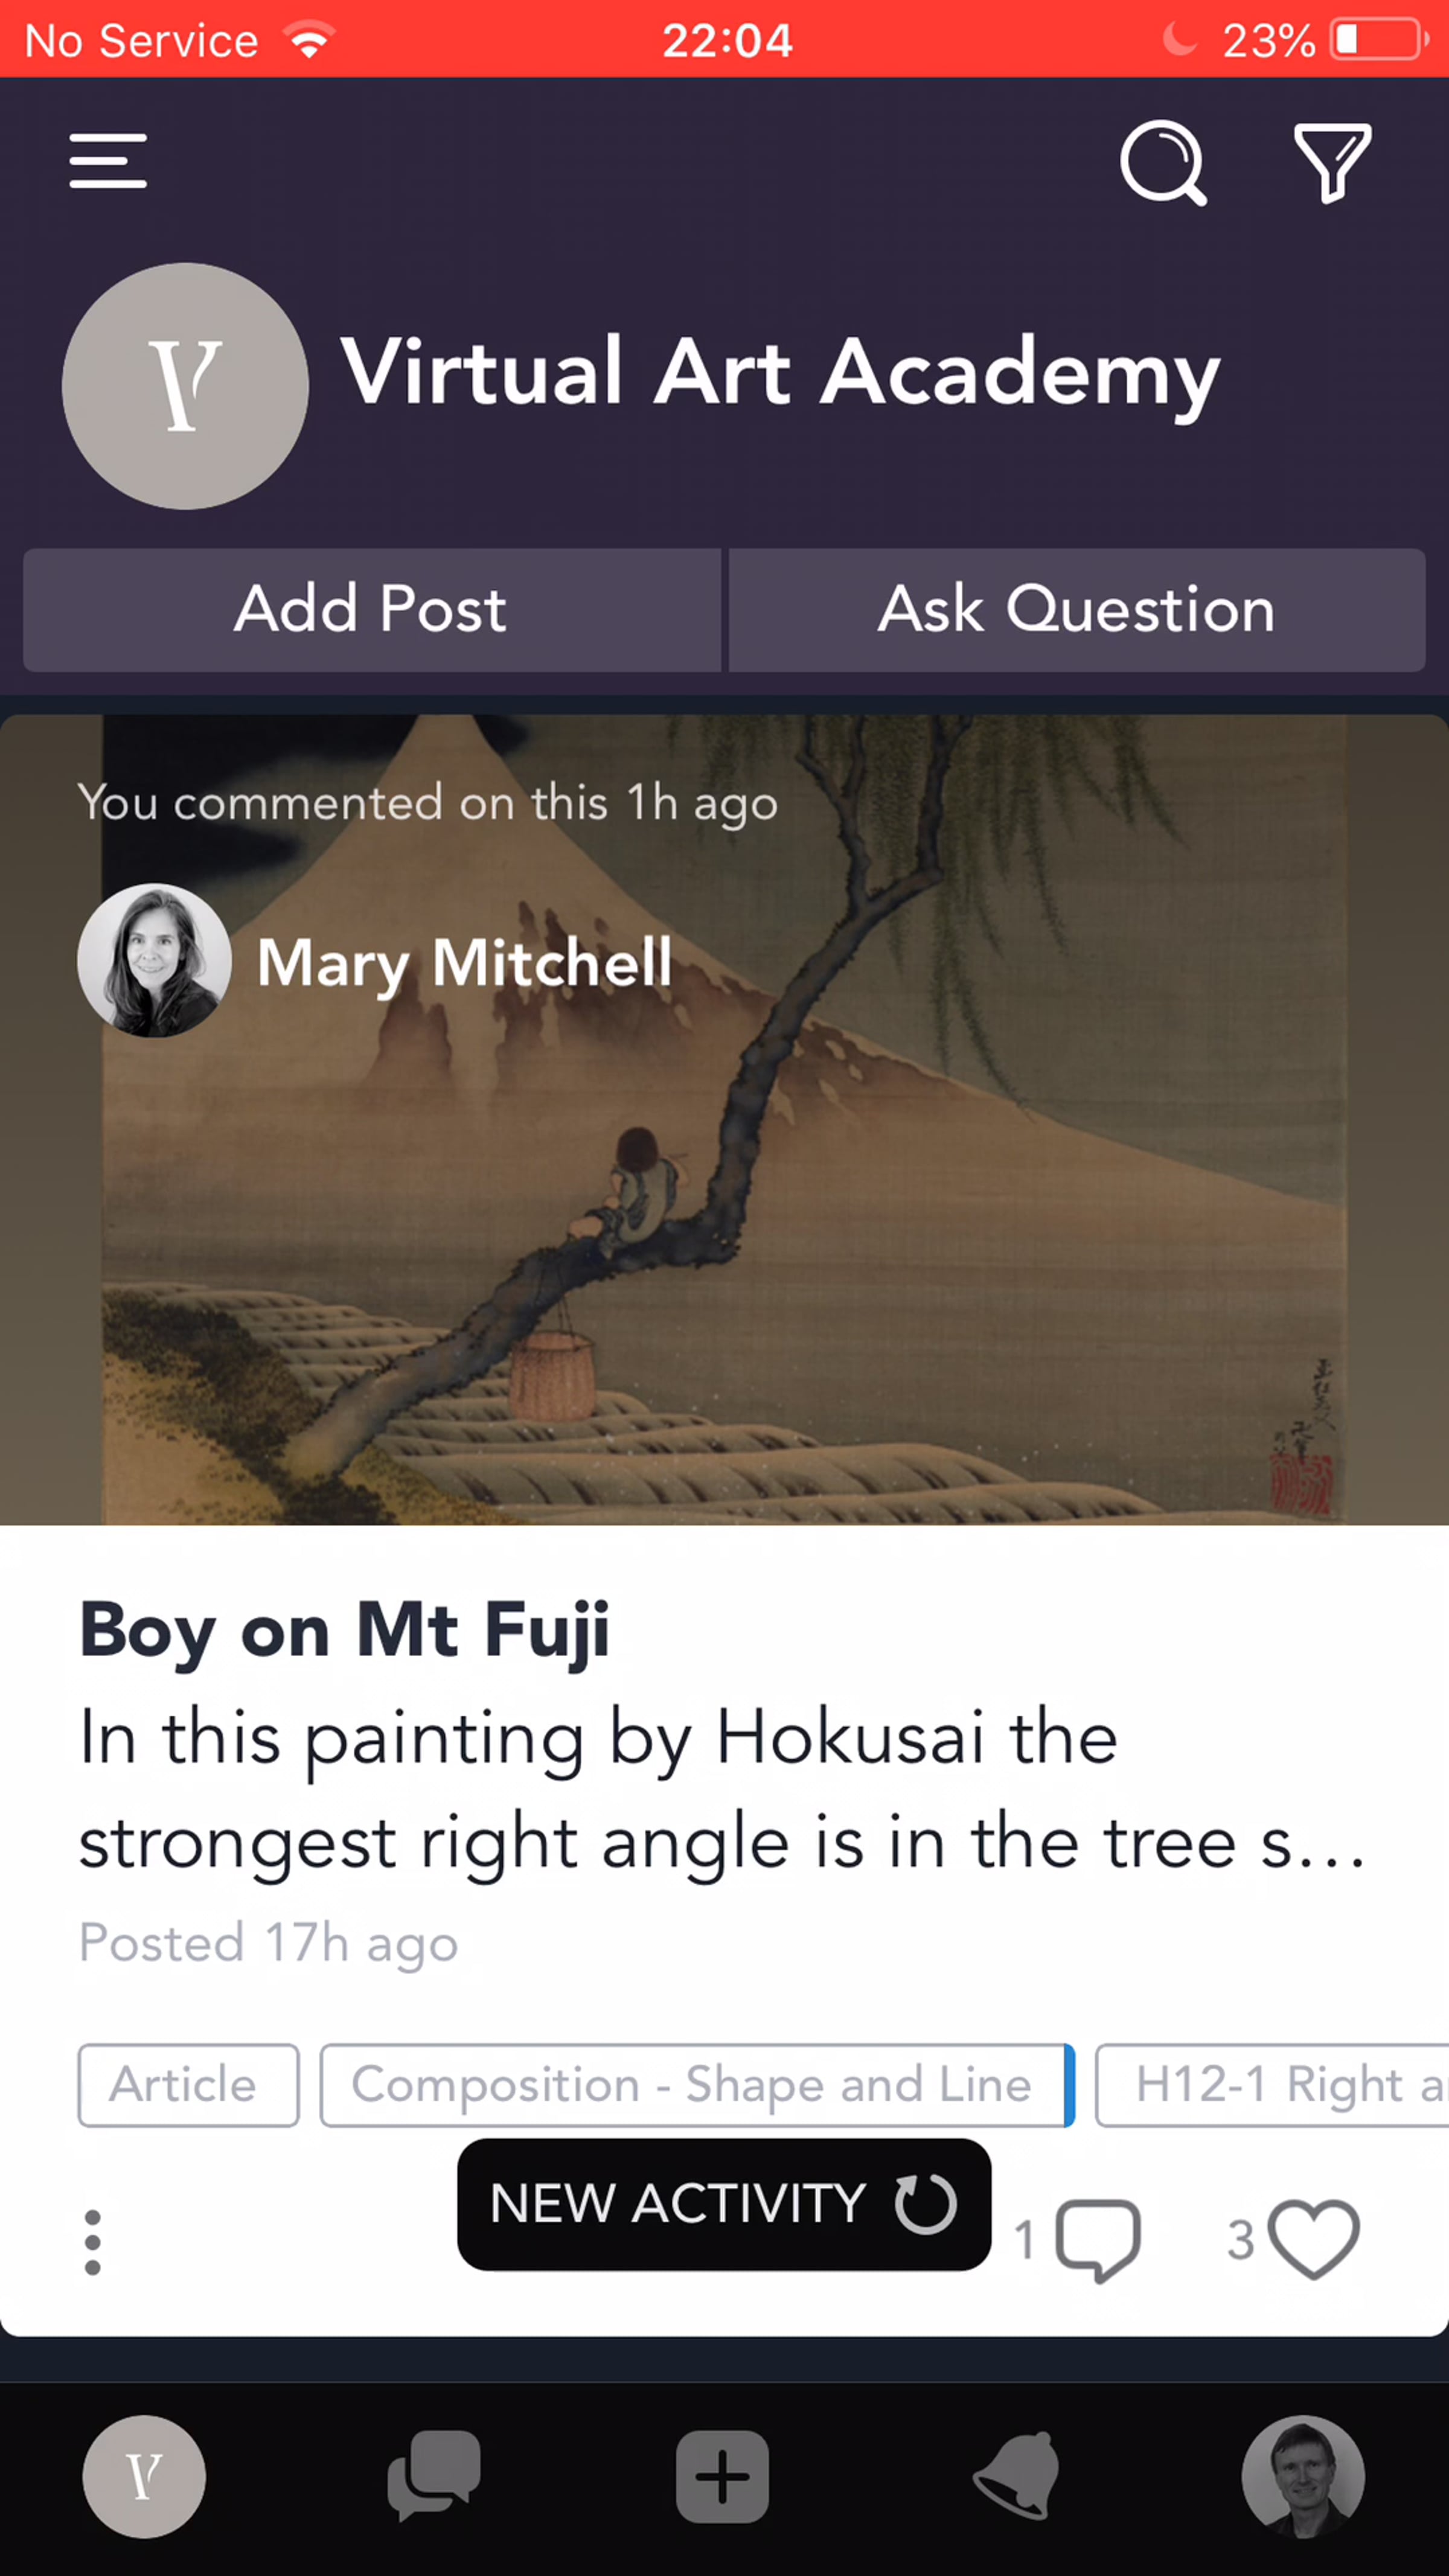Tap the search magnifier icon
The image size is (1449, 2576).
click(1163, 163)
